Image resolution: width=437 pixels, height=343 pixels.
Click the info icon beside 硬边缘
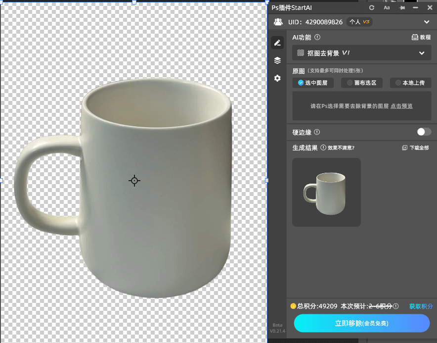(317, 132)
